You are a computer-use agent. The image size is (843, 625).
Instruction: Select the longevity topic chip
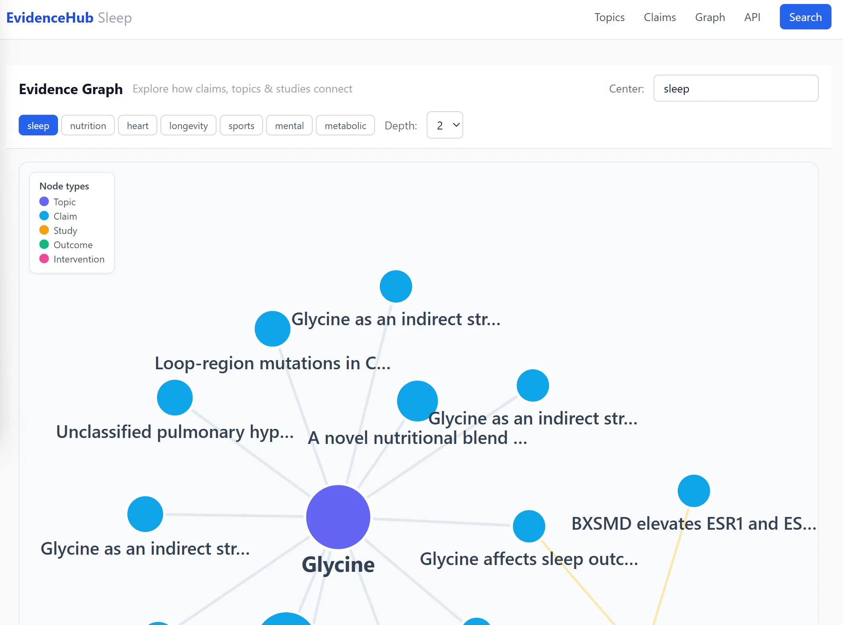[188, 125]
